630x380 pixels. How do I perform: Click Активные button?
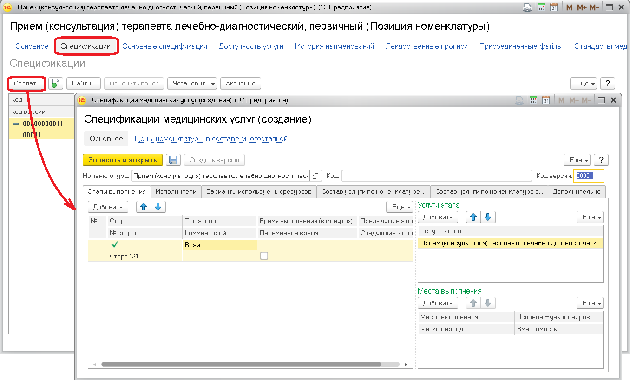[241, 83]
